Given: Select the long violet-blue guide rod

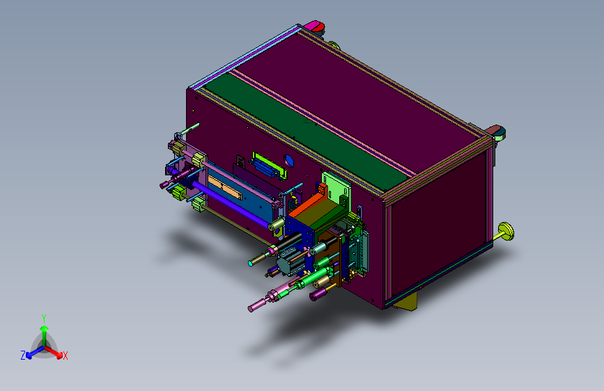Looking at the screenshot, I should pos(231,204).
